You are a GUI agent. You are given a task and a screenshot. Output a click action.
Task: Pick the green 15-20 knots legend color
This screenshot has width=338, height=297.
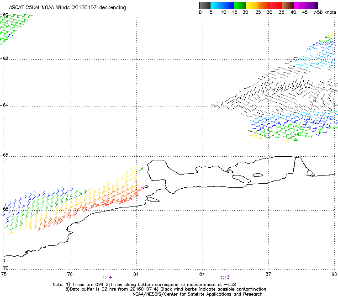[240, 5]
